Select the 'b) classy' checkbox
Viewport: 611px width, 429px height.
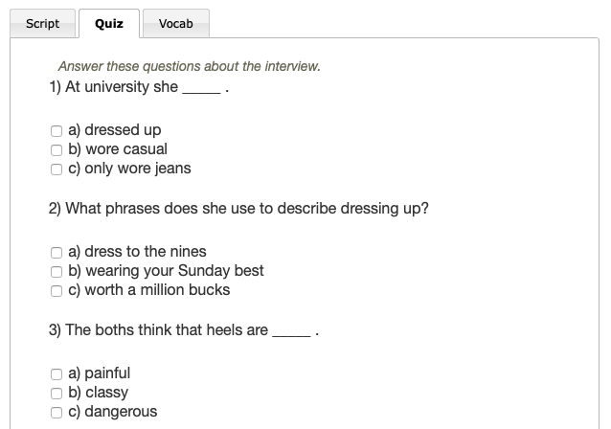(x=57, y=393)
